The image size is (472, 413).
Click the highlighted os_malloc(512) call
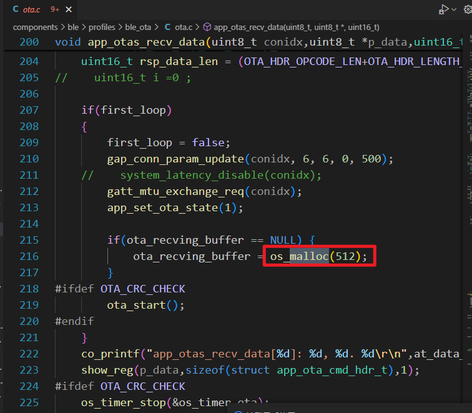click(319, 256)
